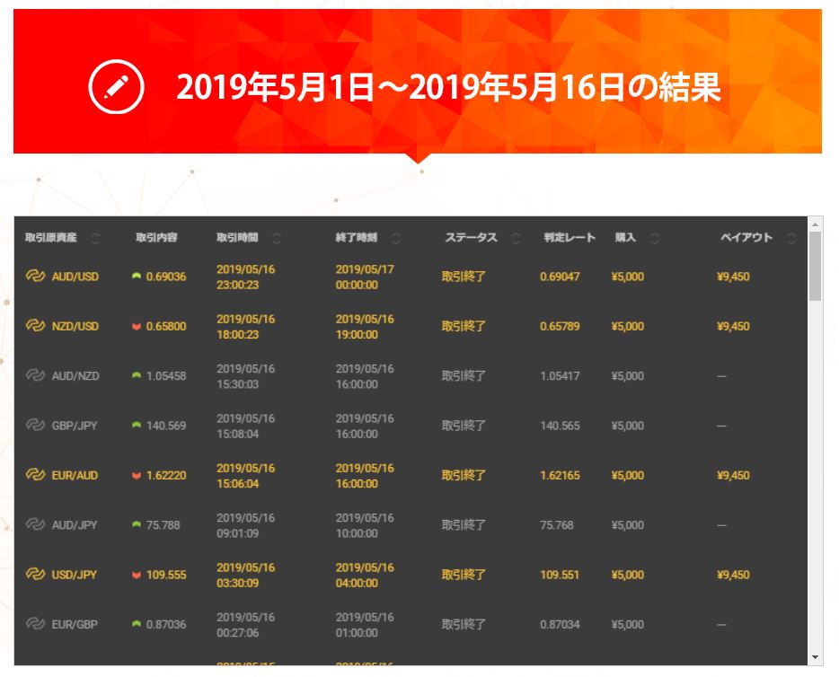
Task: Click judgment rate value 0.87034
Action: click(560, 625)
